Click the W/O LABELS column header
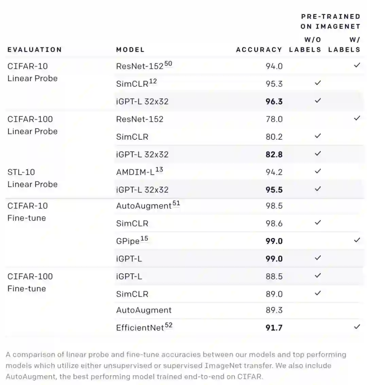This screenshot has width=367, height=385. [x=305, y=45]
